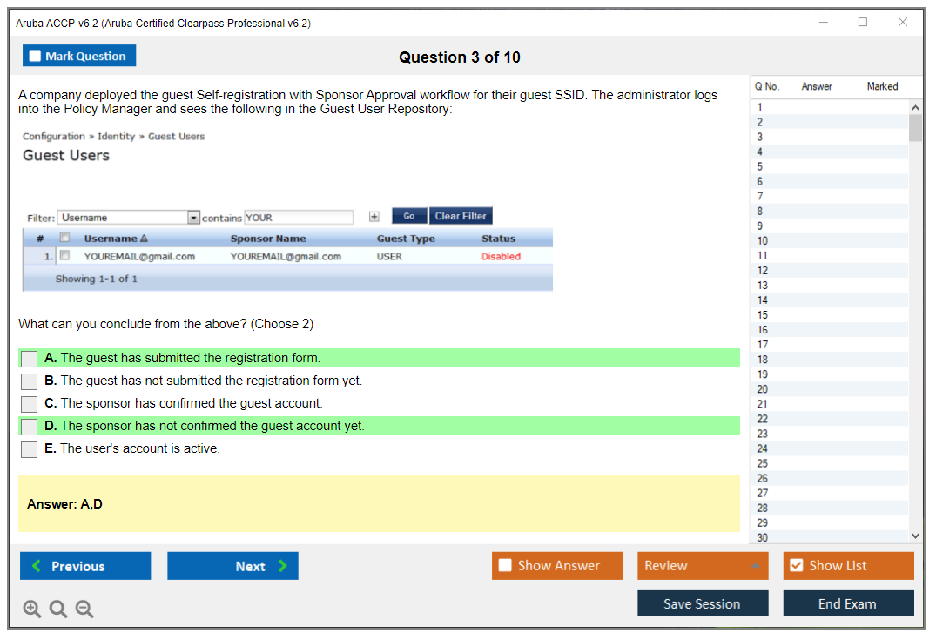
Task: Go to the Next question
Action: pyautogui.click(x=232, y=566)
